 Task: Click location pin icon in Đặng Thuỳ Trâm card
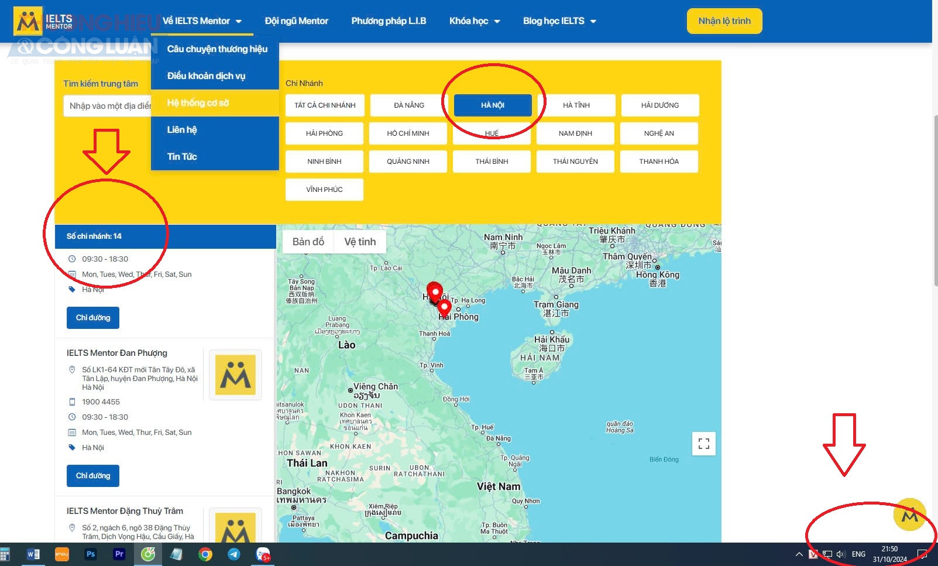(72, 528)
